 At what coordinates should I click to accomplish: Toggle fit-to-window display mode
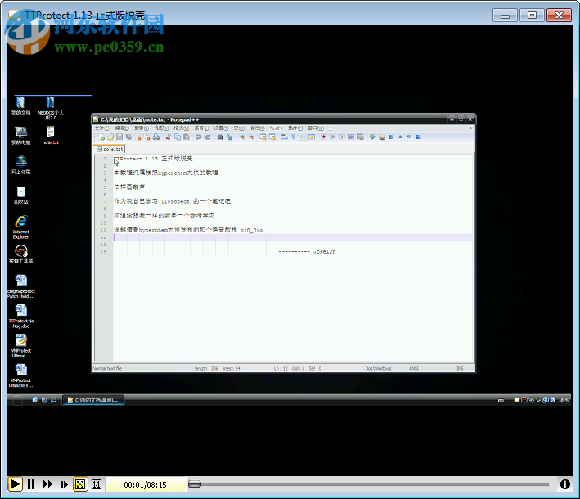80,484
